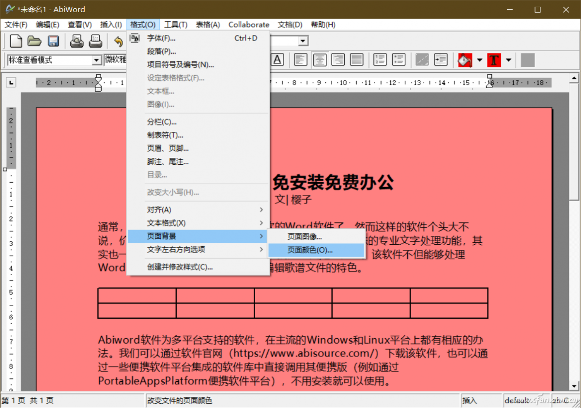Save the current document
The height and width of the screenshot is (408, 581).
(x=53, y=41)
